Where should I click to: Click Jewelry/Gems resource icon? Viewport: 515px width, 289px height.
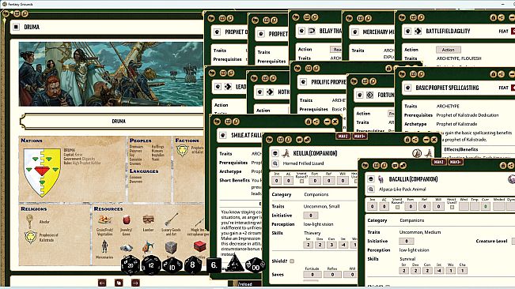127,220
